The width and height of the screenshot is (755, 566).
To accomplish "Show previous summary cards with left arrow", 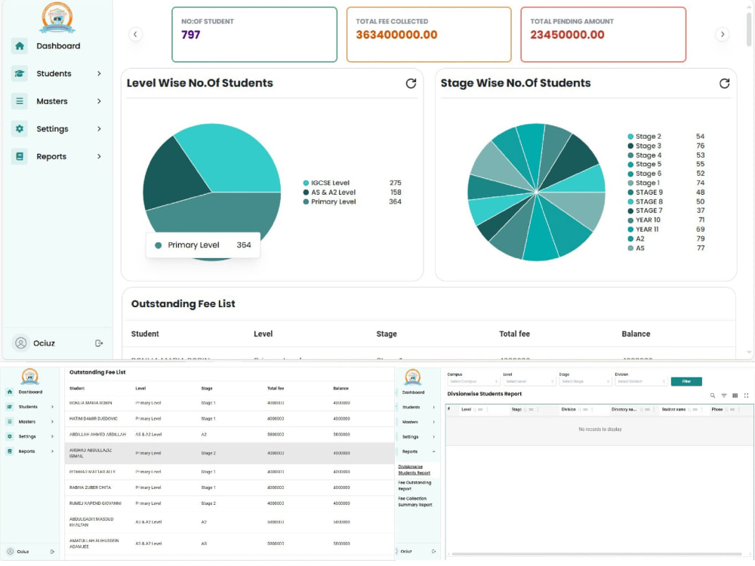I will tap(135, 34).
